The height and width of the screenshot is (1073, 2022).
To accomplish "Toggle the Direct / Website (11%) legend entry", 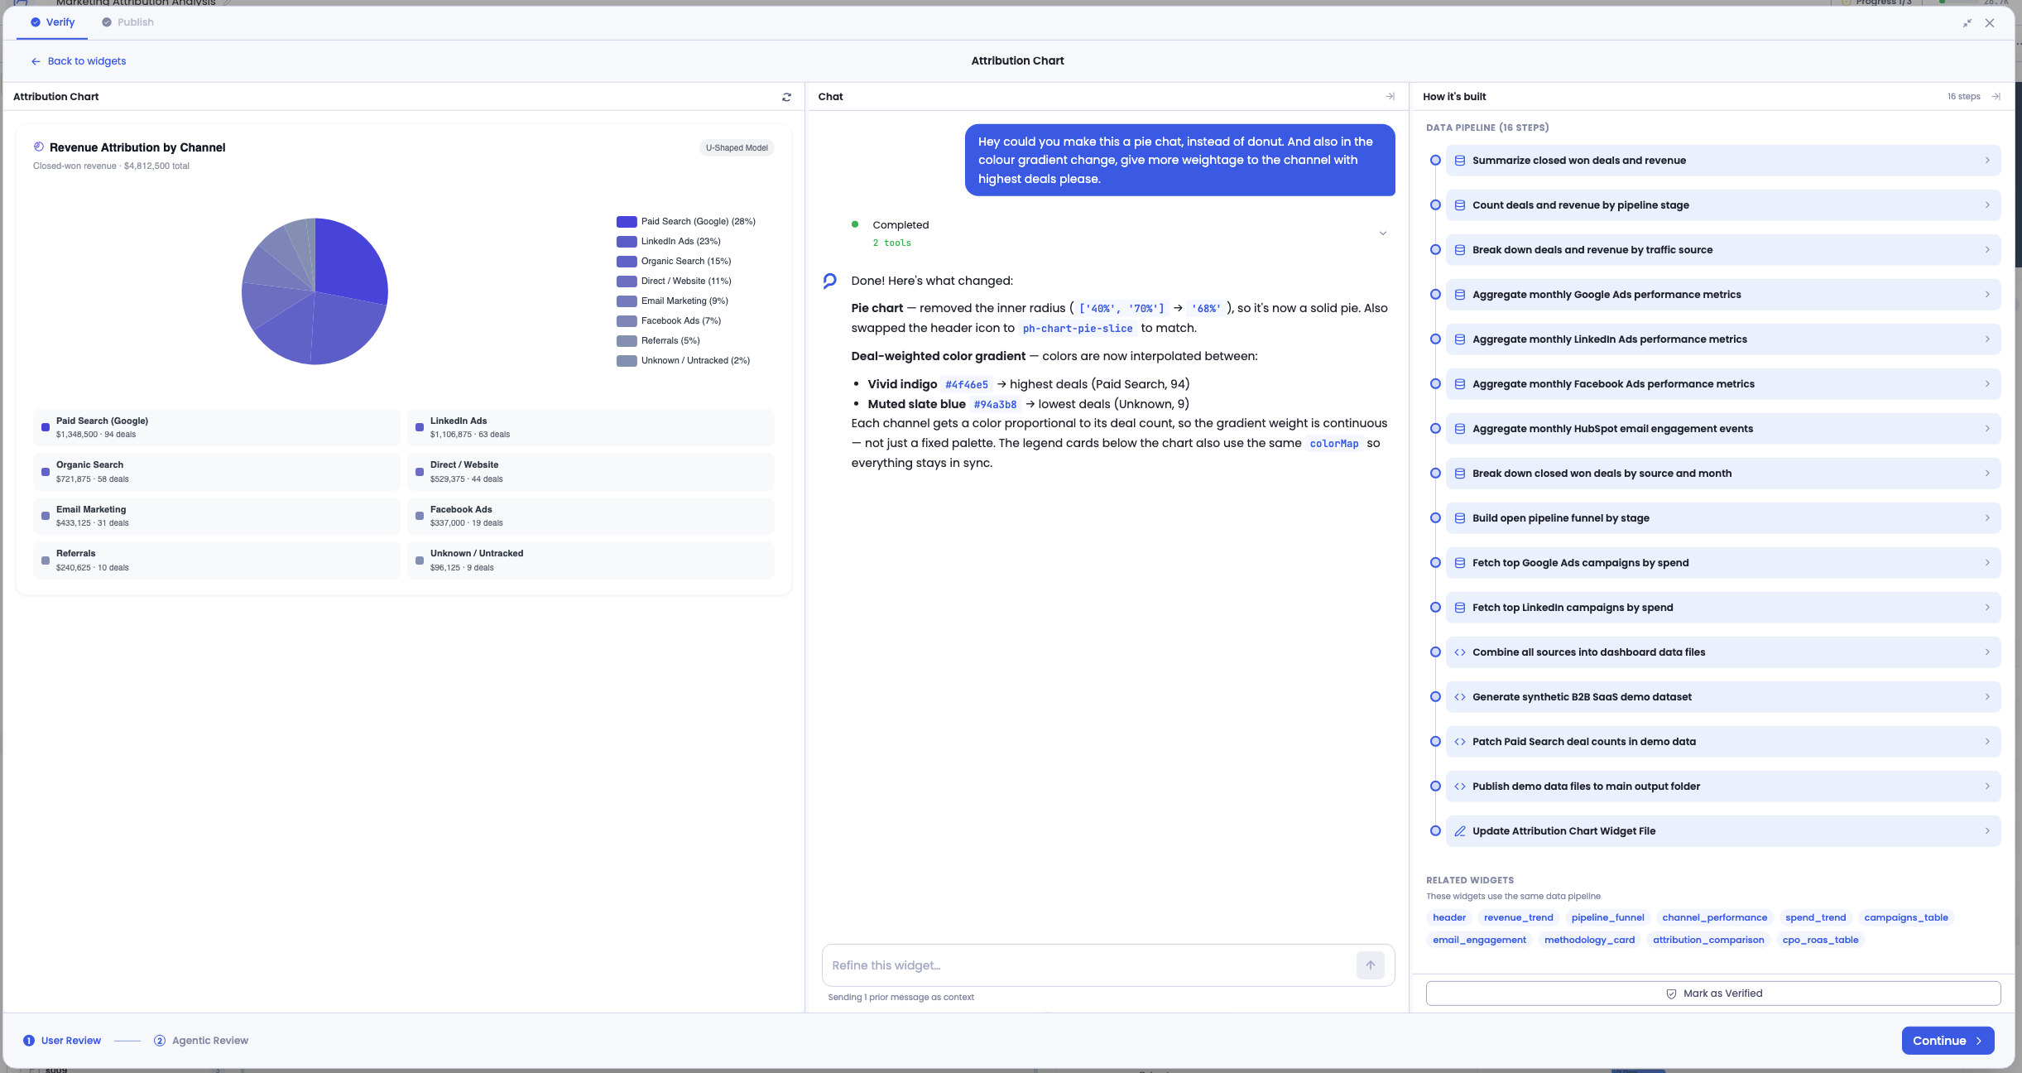I will point(674,281).
